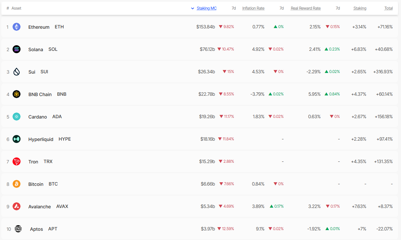Viewport: 401px width, 240px height.
Task: Sort by Real Reward Rate column
Action: point(306,8)
